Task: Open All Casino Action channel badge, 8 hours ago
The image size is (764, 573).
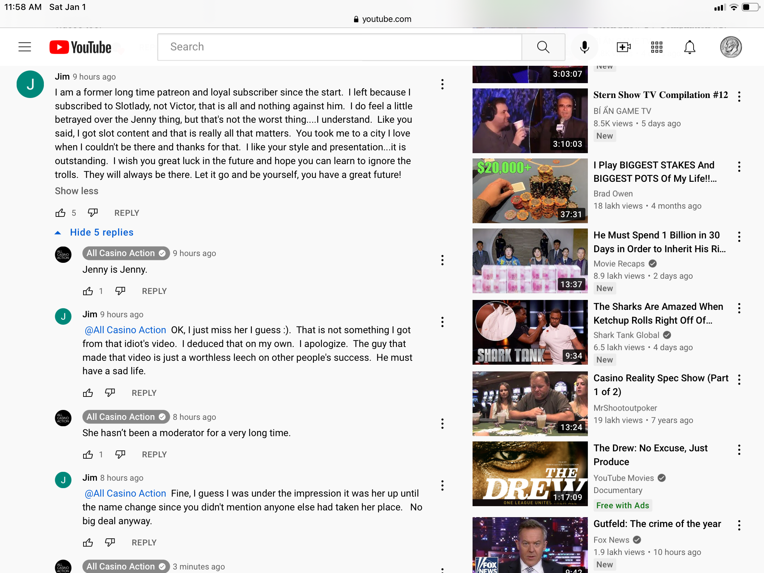Action: 126,417
